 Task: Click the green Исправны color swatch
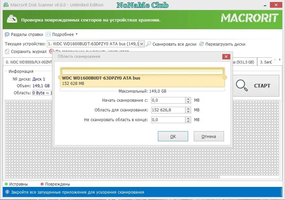(x=6, y=184)
